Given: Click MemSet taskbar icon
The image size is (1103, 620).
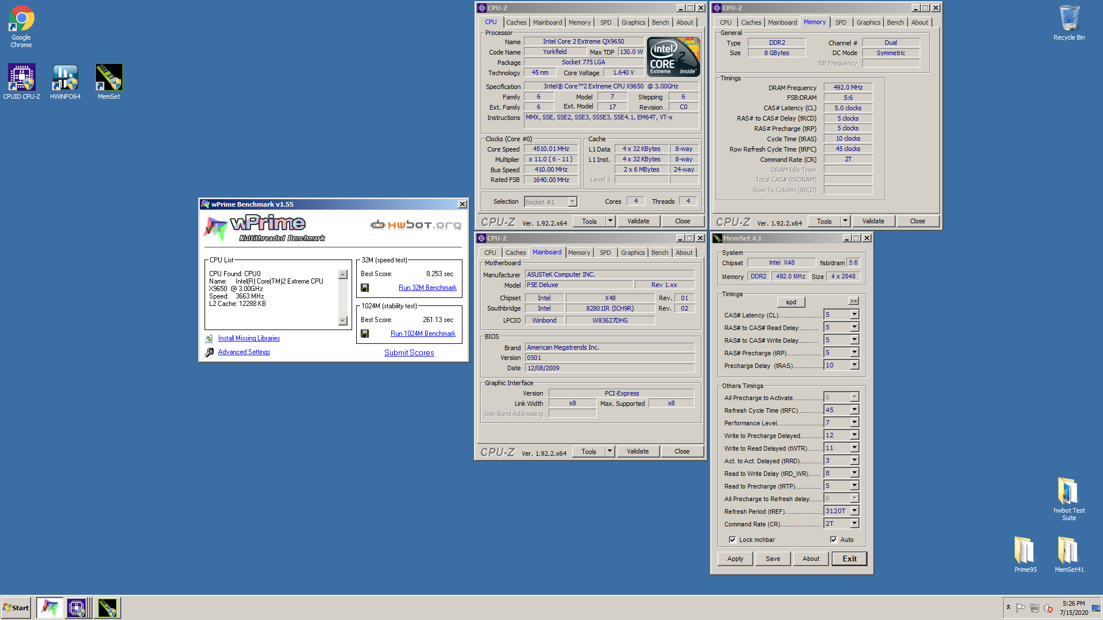Looking at the screenshot, I should (x=107, y=607).
